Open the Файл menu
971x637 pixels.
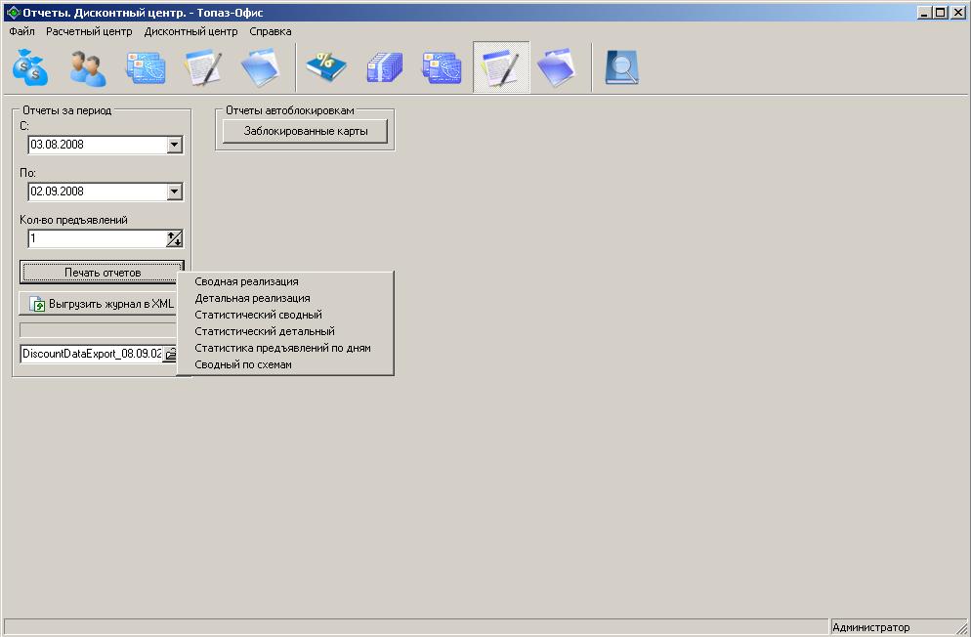pos(22,31)
